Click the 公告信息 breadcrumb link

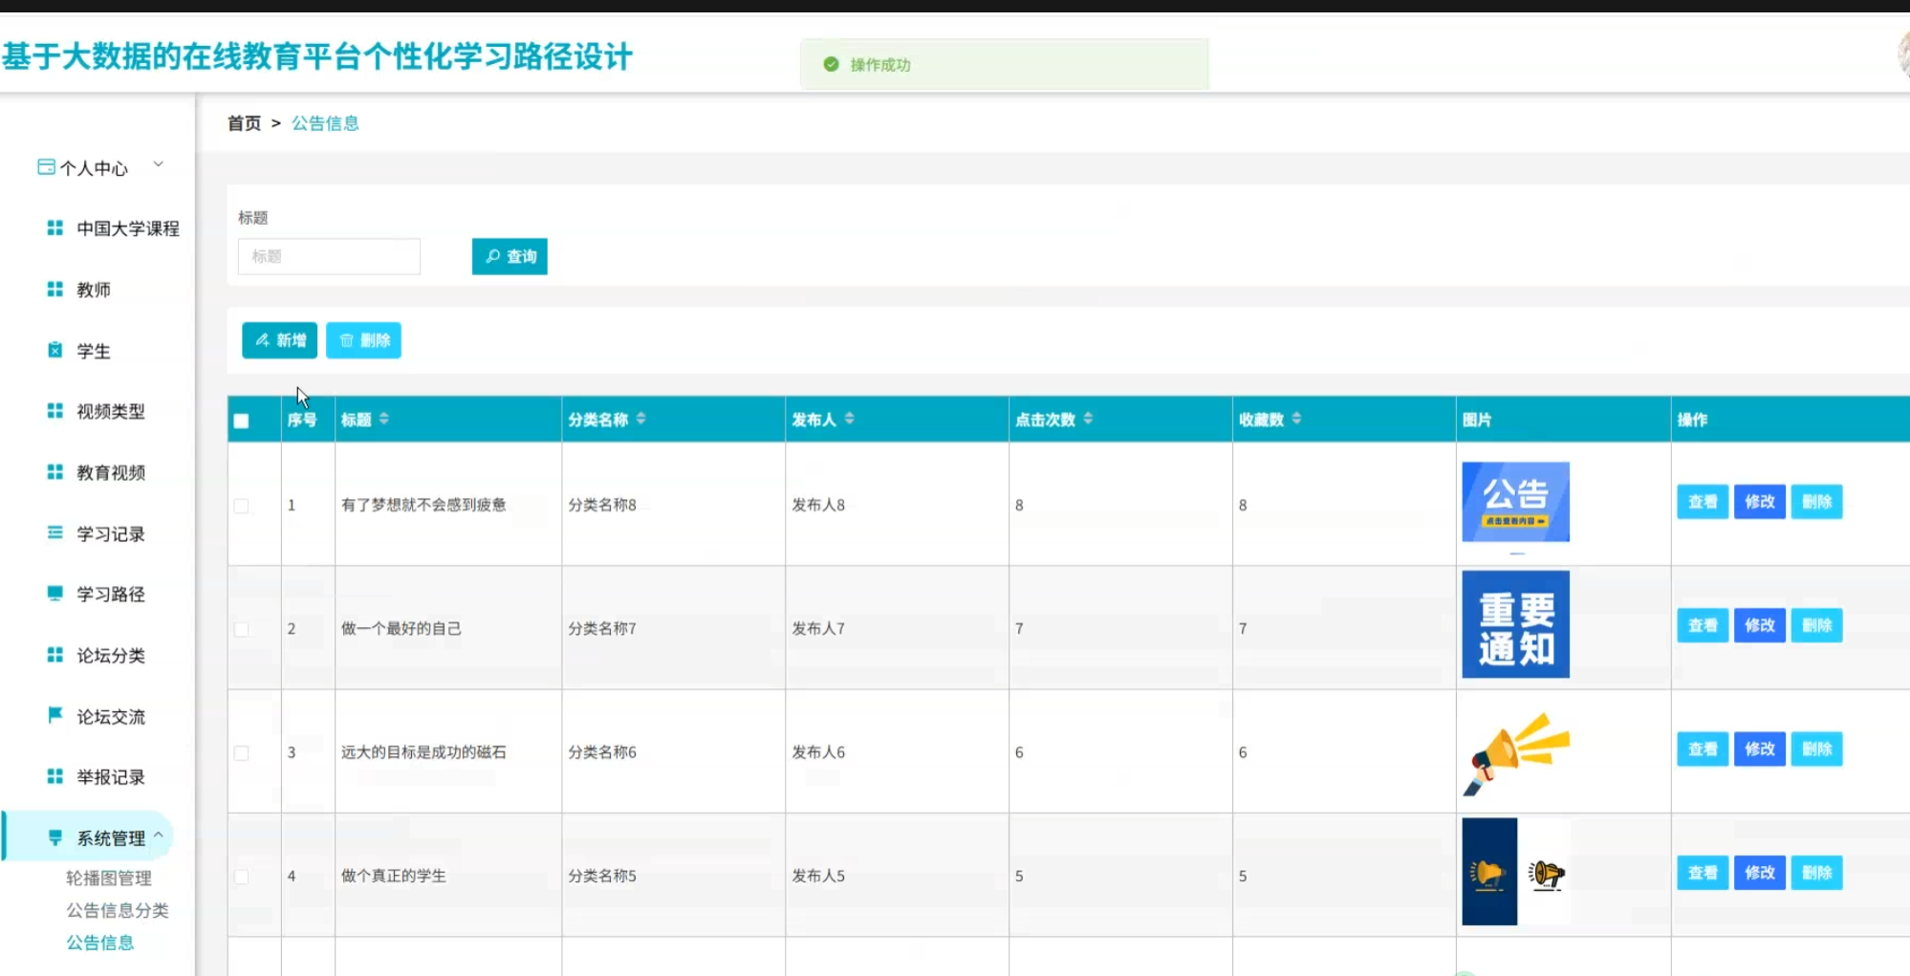(x=325, y=123)
